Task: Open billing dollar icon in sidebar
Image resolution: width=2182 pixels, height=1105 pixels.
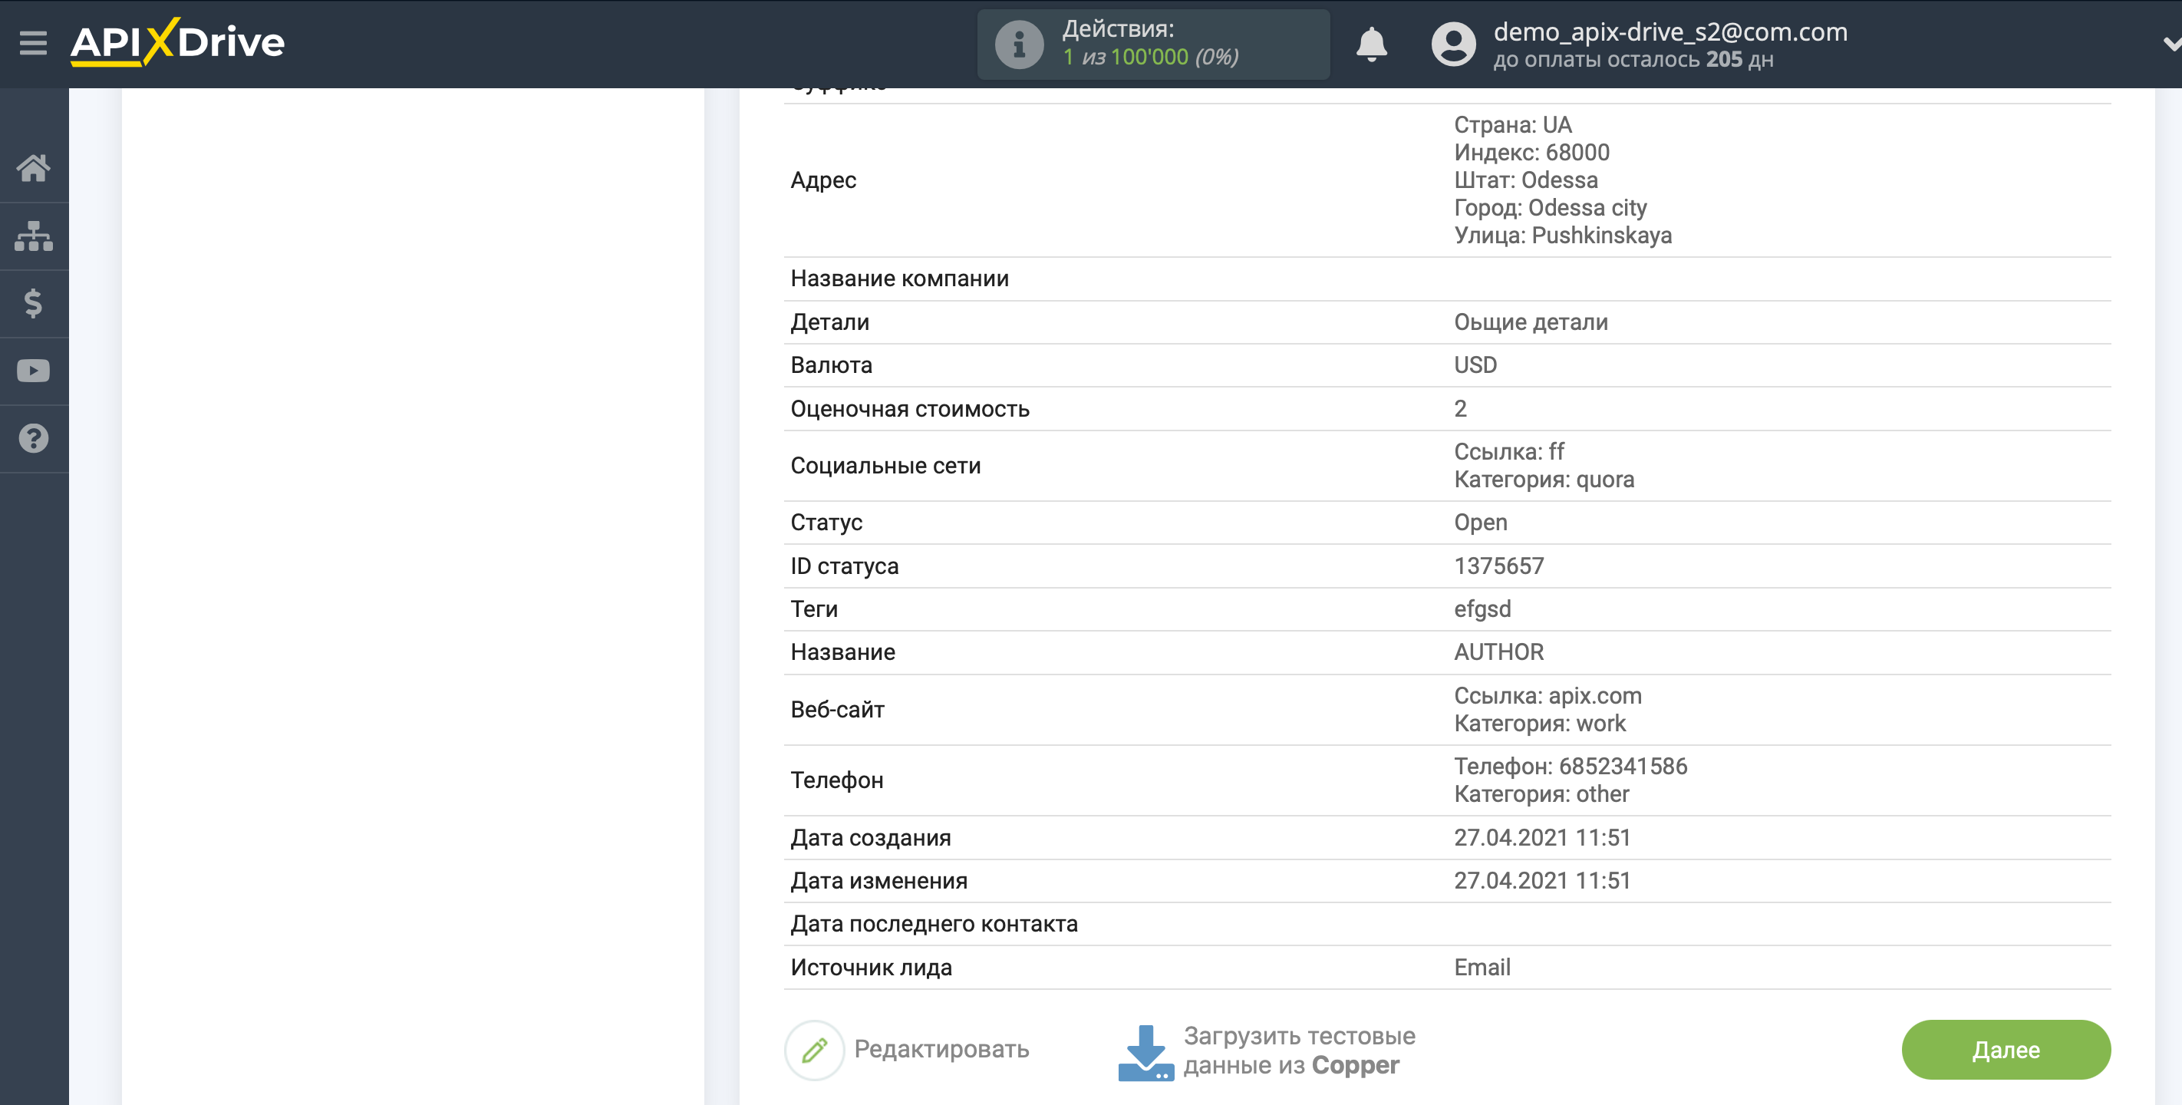Action: tap(33, 303)
